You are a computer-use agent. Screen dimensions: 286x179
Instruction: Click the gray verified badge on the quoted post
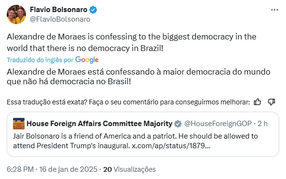click(178, 124)
